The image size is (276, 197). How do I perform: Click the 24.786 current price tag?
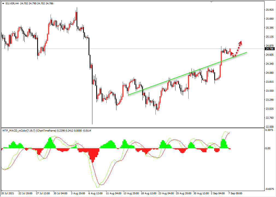[x=270, y=49]
